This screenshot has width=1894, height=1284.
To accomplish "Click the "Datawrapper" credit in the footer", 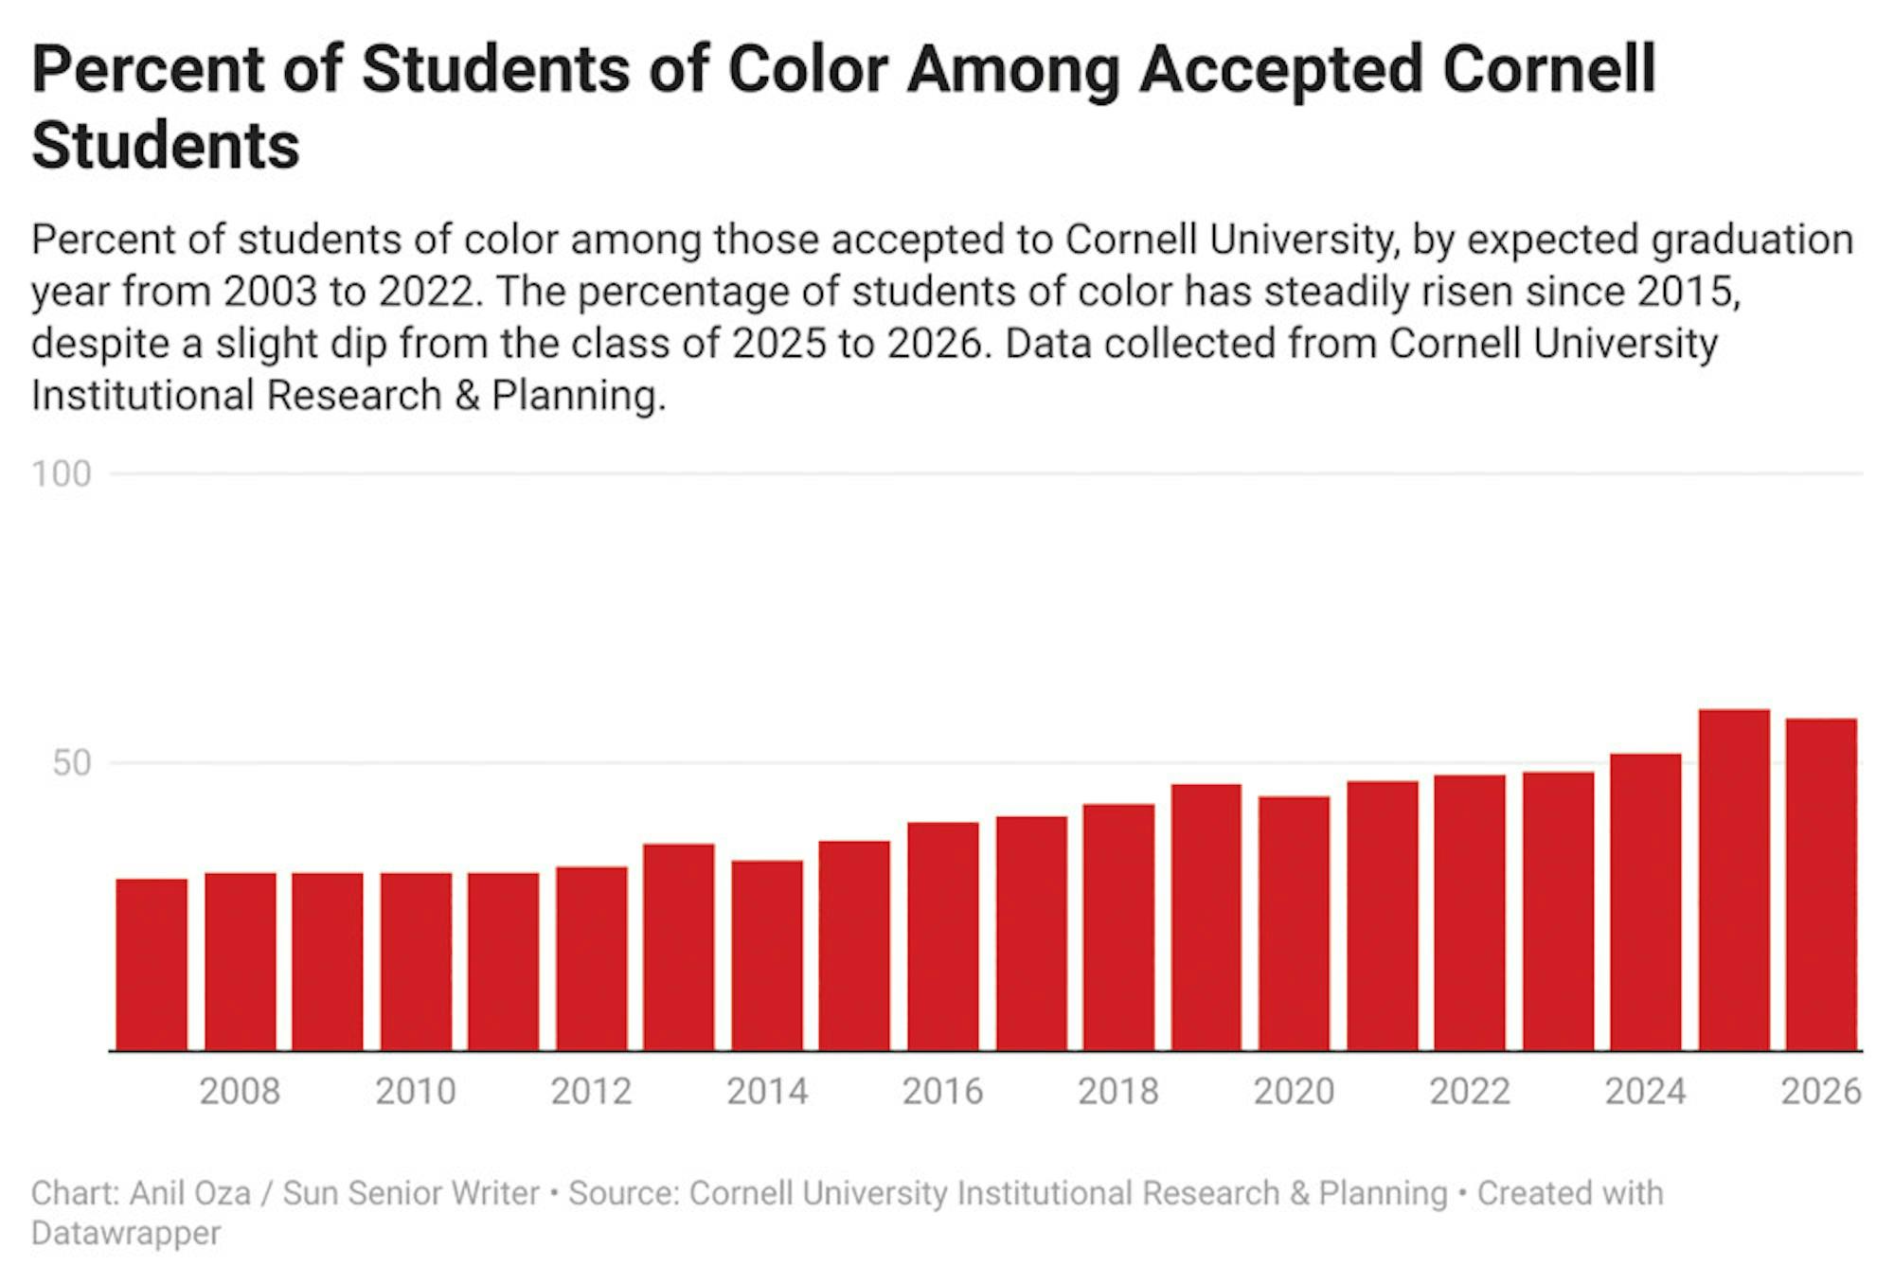I will [126, 1233].
